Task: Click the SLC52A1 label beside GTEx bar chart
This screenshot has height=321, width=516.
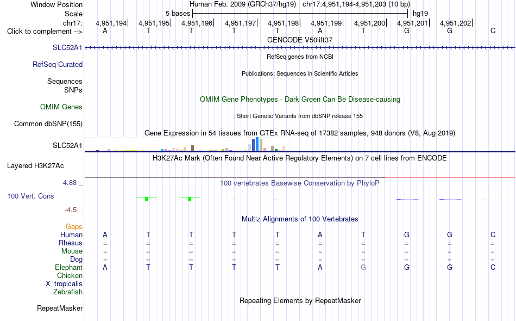Action: 67,145
